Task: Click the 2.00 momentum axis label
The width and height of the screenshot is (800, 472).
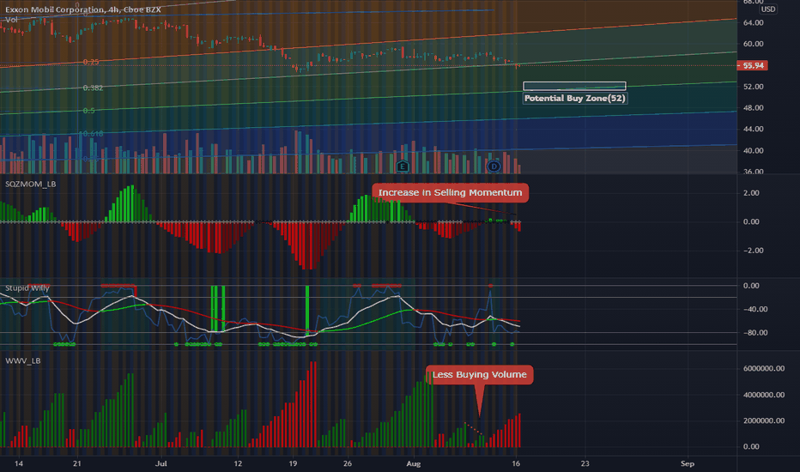Action: tap(751, 193)
